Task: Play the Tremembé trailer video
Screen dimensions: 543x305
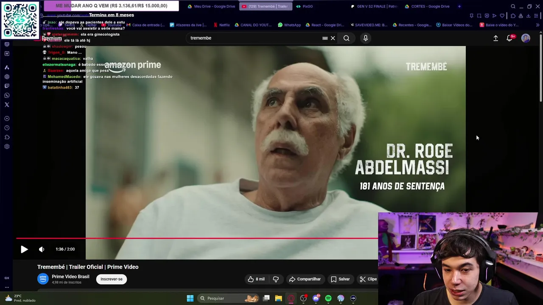Action: [24, 250]
